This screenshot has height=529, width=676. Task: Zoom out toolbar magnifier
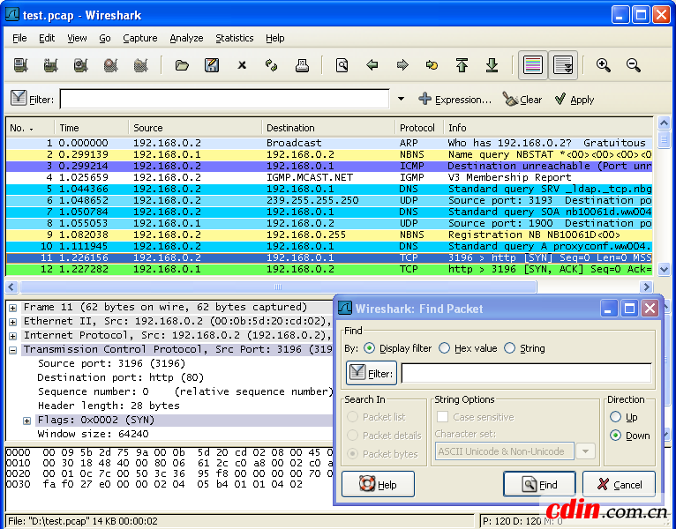(x=634, y=65)
